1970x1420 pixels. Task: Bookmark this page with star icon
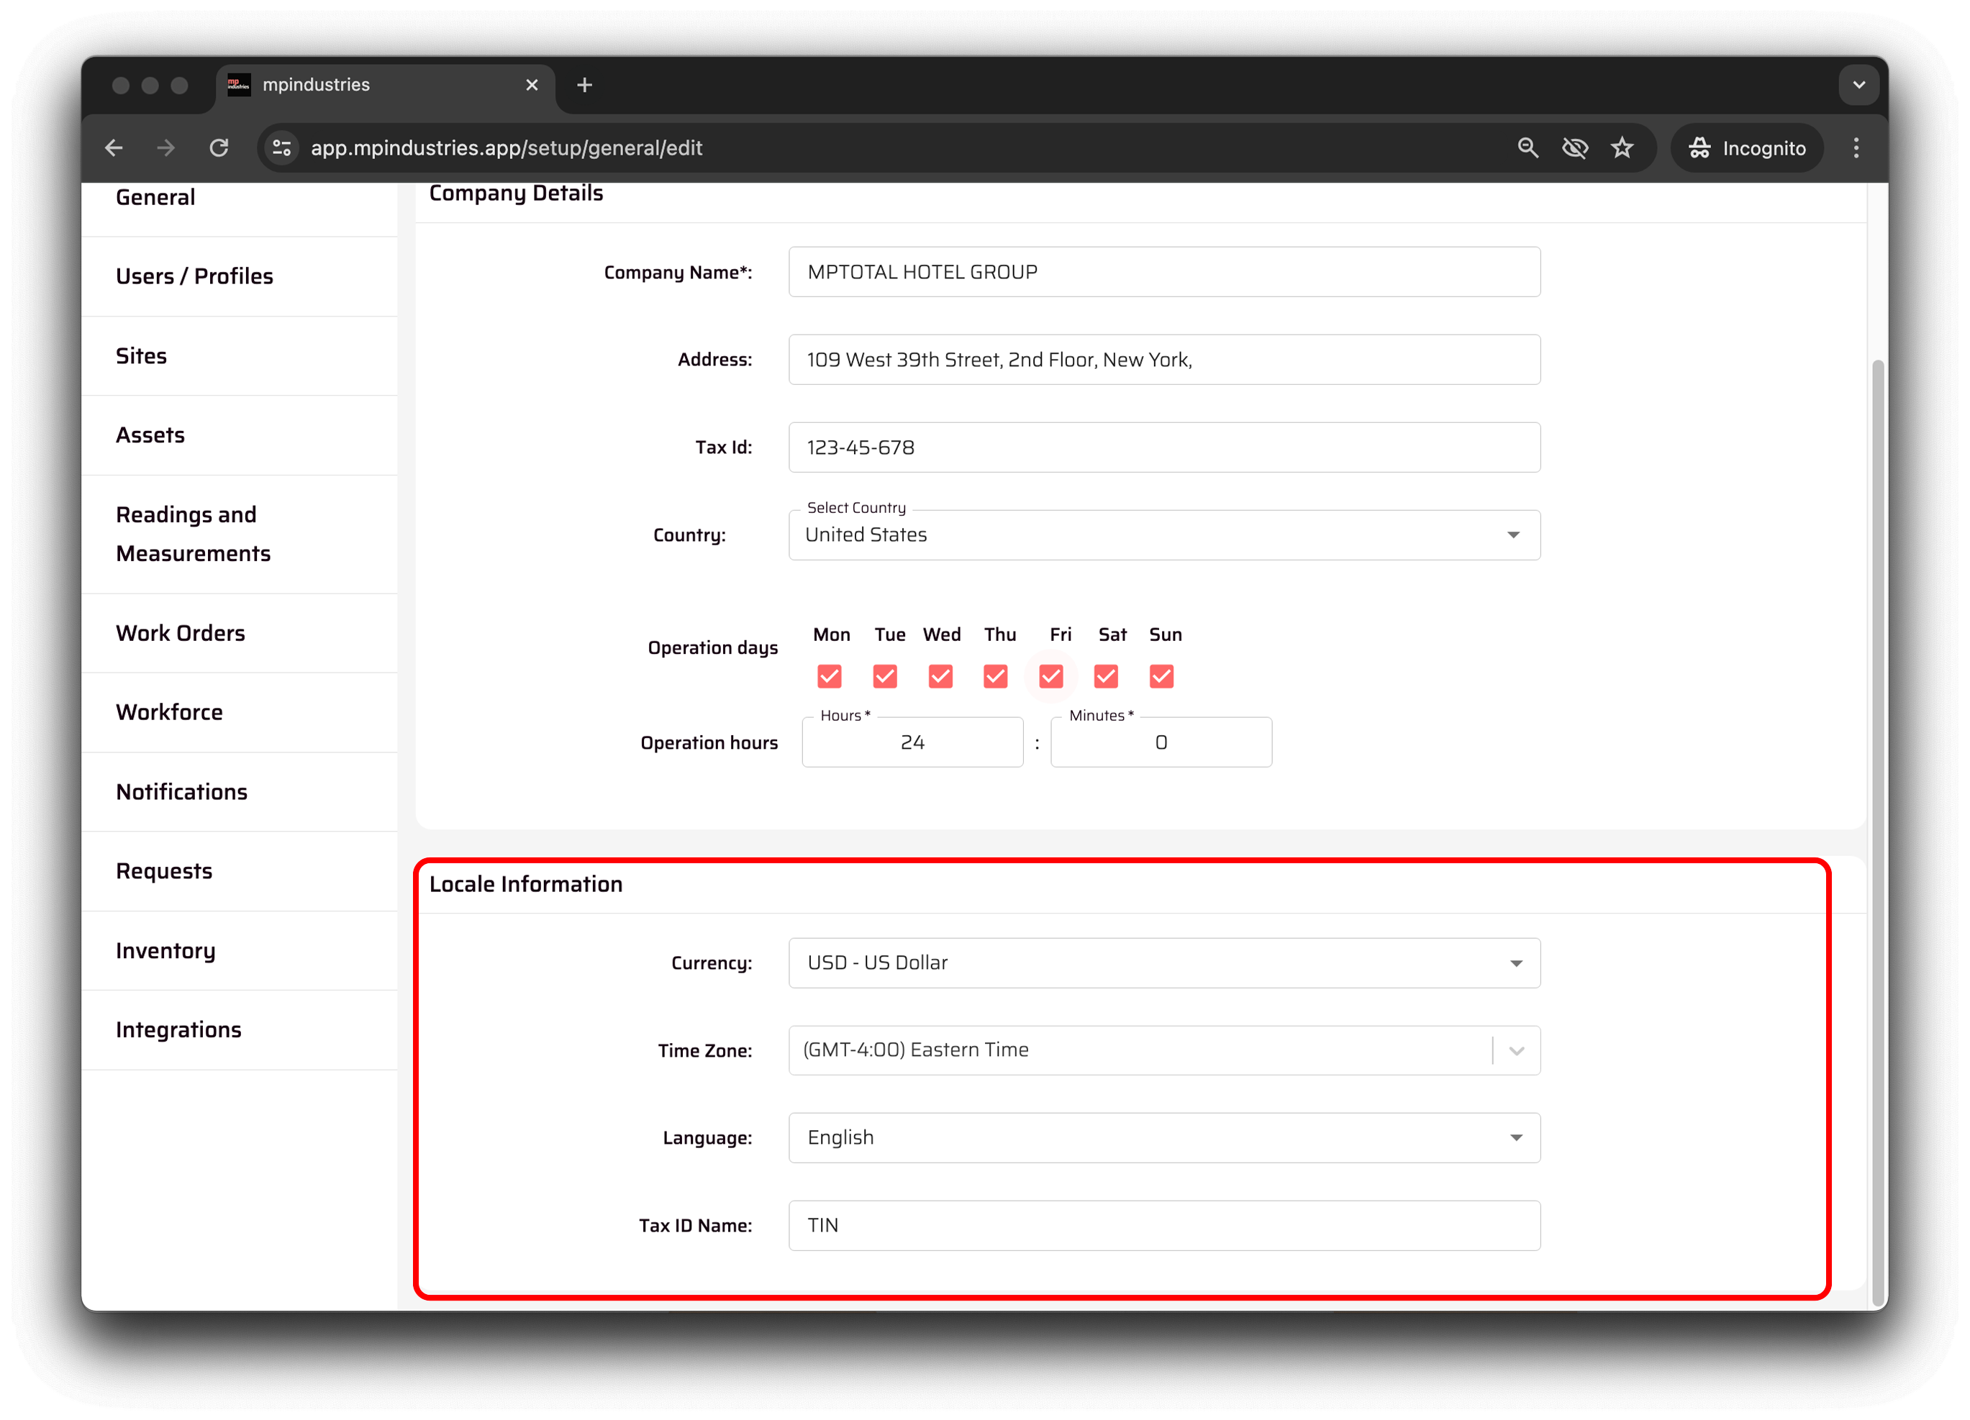1622,148
